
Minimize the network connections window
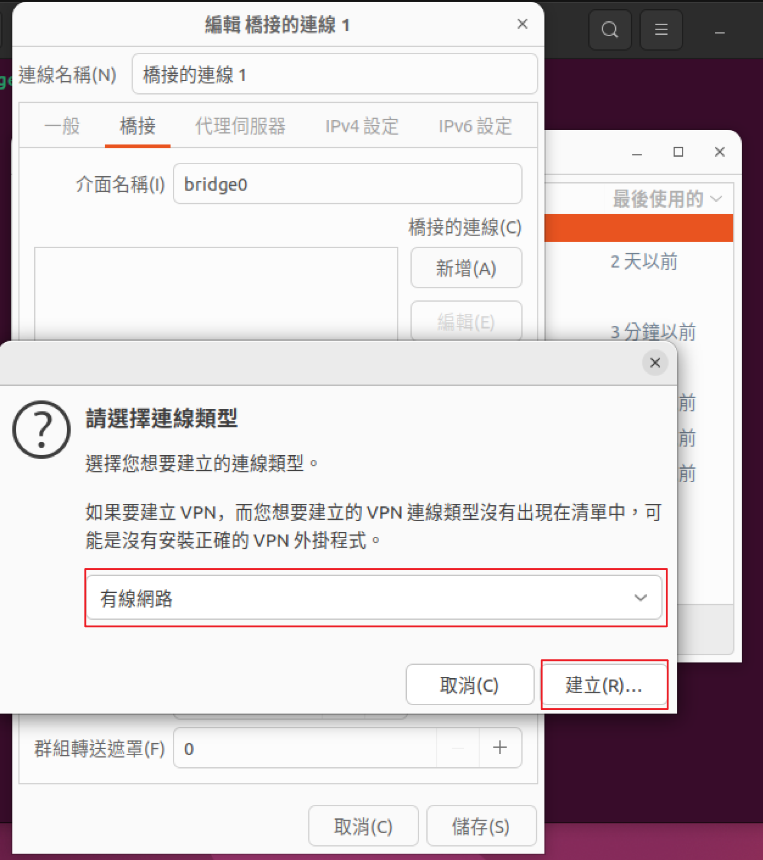click(x=637, y=152)
